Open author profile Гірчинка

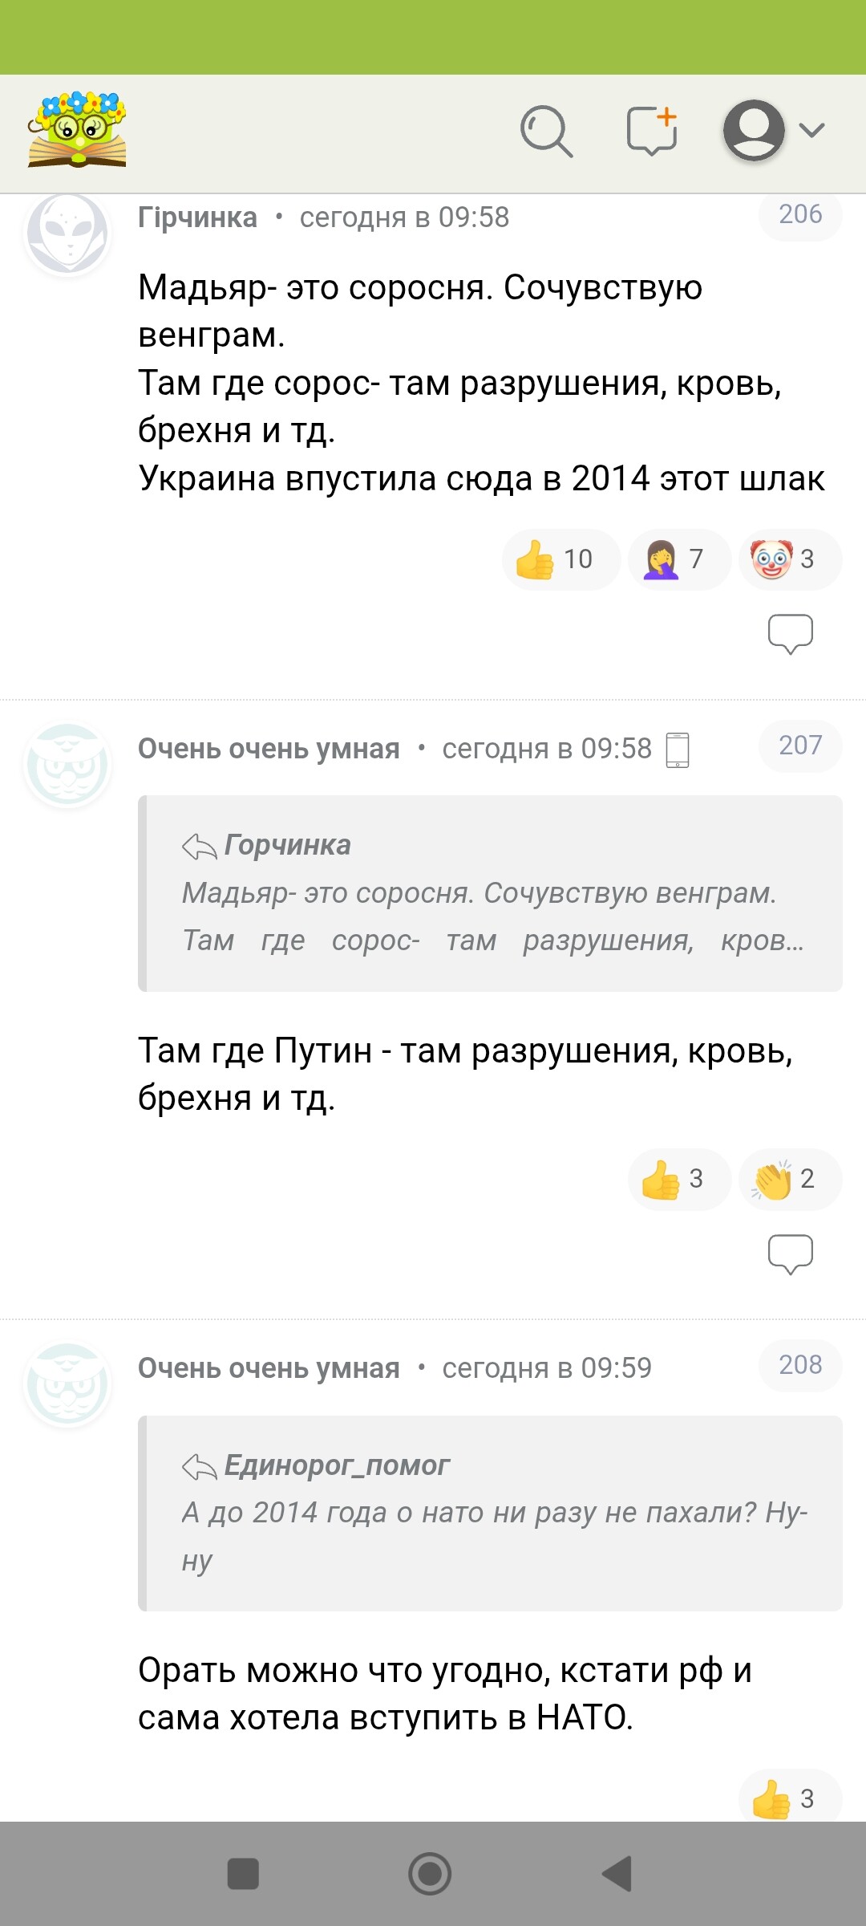tap(197, 217)
